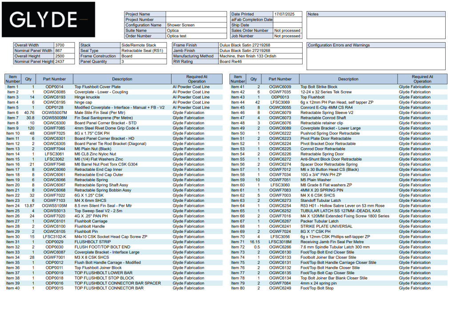
Task: Click the empty Project Name value field
Action: click(x=196, y=14)
